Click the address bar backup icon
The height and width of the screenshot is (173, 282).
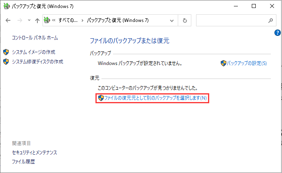(47, 20)
